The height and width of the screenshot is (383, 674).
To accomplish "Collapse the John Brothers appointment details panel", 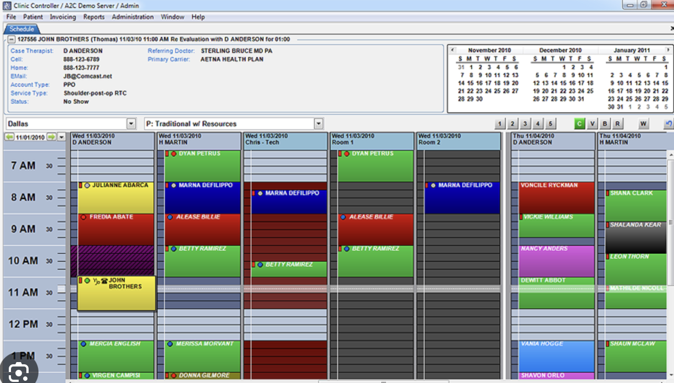I will tap(11, 40).
